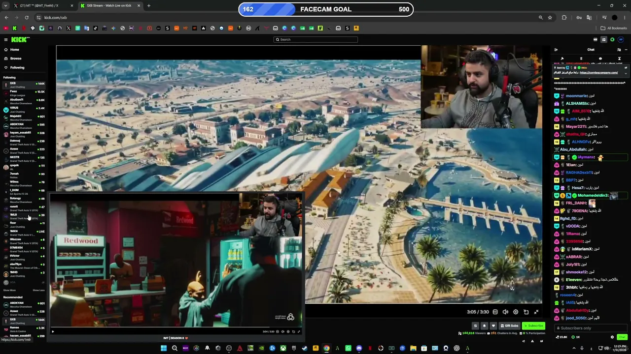Viewport: 631px width, 354px height.
Task: Click the green Subscribe button
Action: tap(534, 325)
